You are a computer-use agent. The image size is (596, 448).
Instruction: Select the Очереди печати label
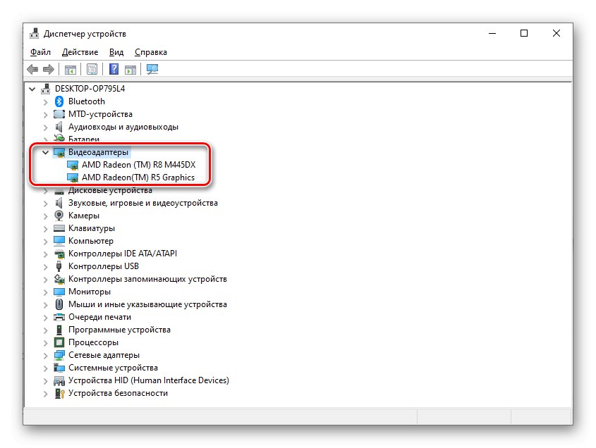point(99,317)
